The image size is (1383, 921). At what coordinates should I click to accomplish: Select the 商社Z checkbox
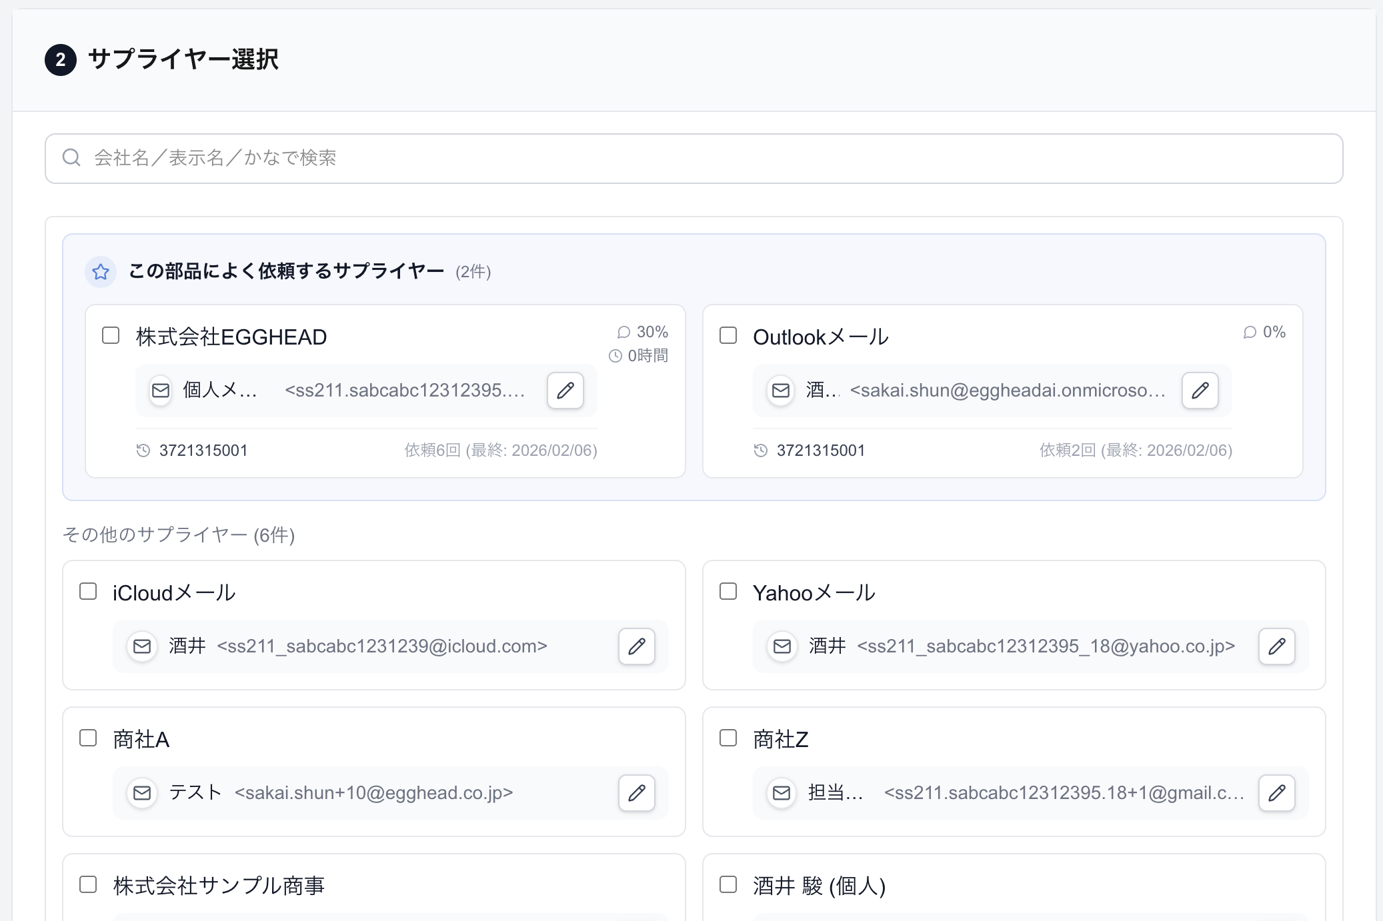(728, 738)
